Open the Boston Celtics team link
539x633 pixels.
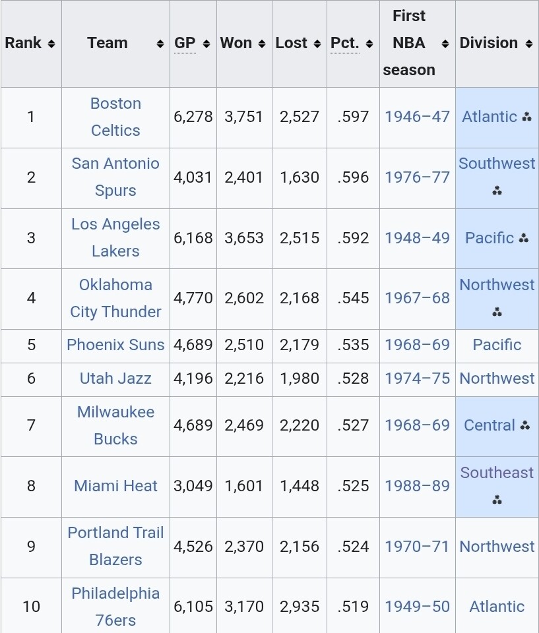tap(115, 117)
